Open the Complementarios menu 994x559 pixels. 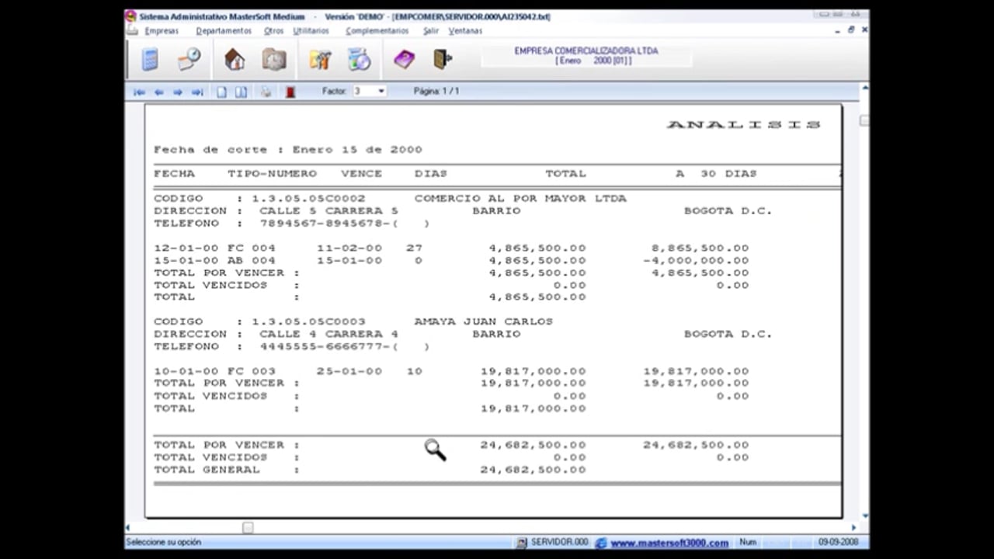pos(377,31)
